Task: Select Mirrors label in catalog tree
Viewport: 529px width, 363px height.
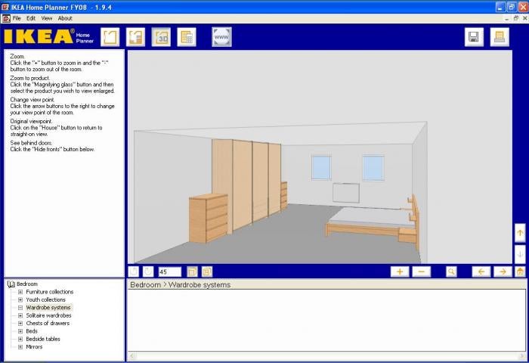Action: (x=34, y=347)
